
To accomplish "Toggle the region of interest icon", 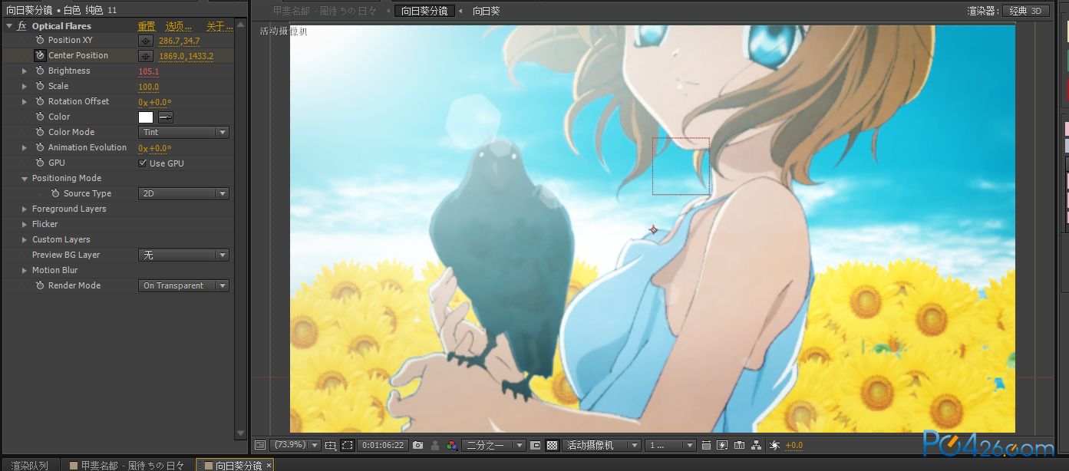I will pos(536,445).
